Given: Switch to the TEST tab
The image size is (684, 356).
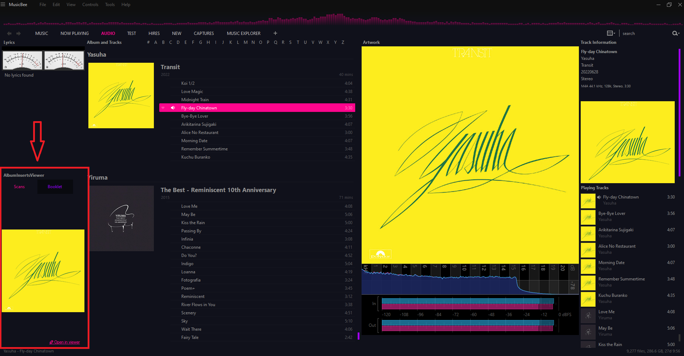Looking at the screenshot, I should pyautogui.click(x=131, y=33).
